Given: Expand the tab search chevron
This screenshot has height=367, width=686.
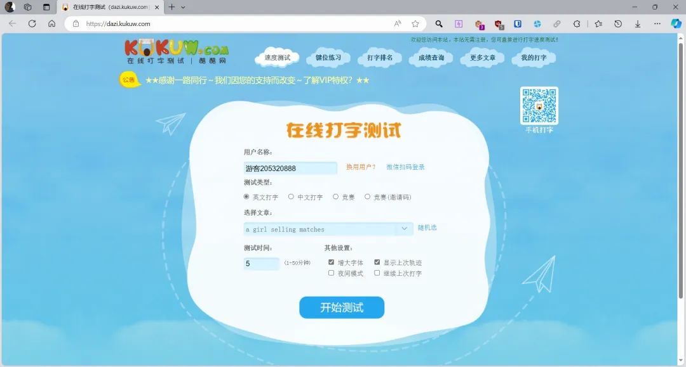Looking at the screenshot, I should [183, 7].
